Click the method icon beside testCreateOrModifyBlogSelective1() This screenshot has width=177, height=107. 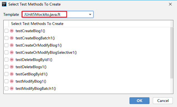point(12,52)
